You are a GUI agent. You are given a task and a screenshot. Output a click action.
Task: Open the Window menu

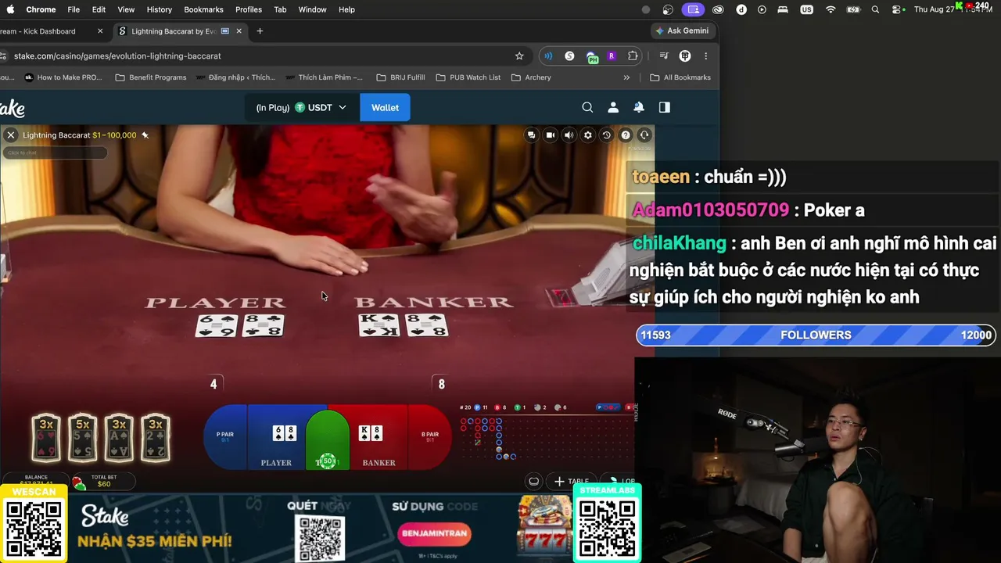click(312, 9)
